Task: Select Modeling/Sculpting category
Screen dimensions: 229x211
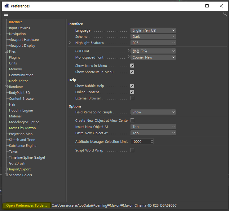Action: [24, 122]
